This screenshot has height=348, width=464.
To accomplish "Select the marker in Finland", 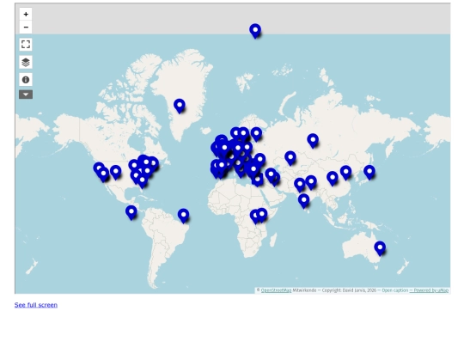I will 256,134.
